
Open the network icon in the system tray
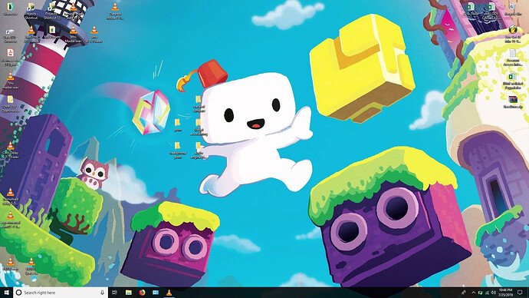(x=487, y=293)
